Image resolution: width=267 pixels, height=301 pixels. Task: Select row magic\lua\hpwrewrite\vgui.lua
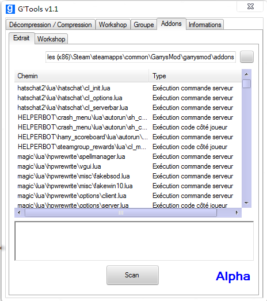point(128,167)
